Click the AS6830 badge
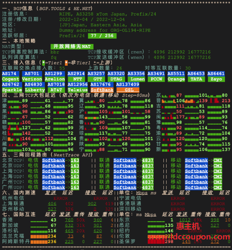Viewport: 232px width, 250px height. (x=35, y=84)
